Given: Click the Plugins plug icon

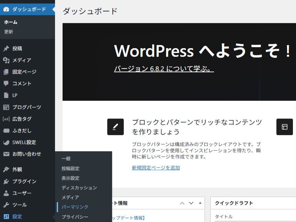Looking at the screenshot, I should click(6, 181).
